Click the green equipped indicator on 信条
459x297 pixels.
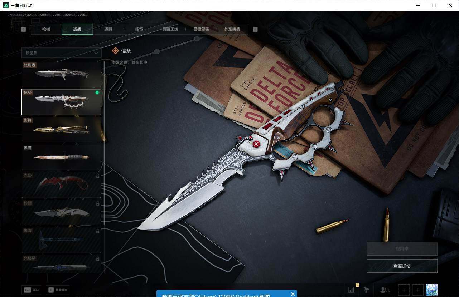[97, 93]
